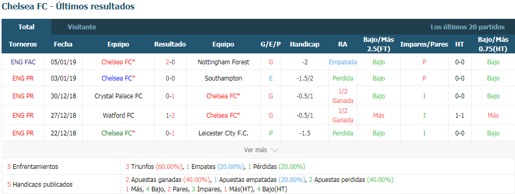Viewport: 515px width, 194px height.
Task: Click Los últimos 20 partidos label
Action: tap(468, 27)
